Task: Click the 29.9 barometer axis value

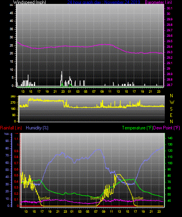Action: click(x=170, y=19)
